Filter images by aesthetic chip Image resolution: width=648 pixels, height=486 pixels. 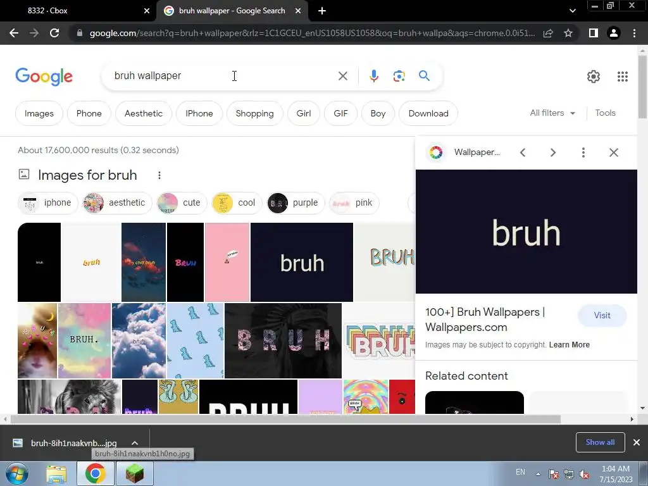click(117, 203)
